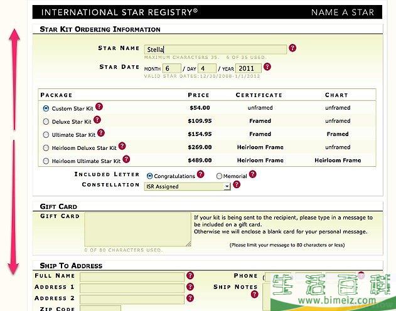Click the Package column header
Screen dimensions: 396x311
[56, 95]
